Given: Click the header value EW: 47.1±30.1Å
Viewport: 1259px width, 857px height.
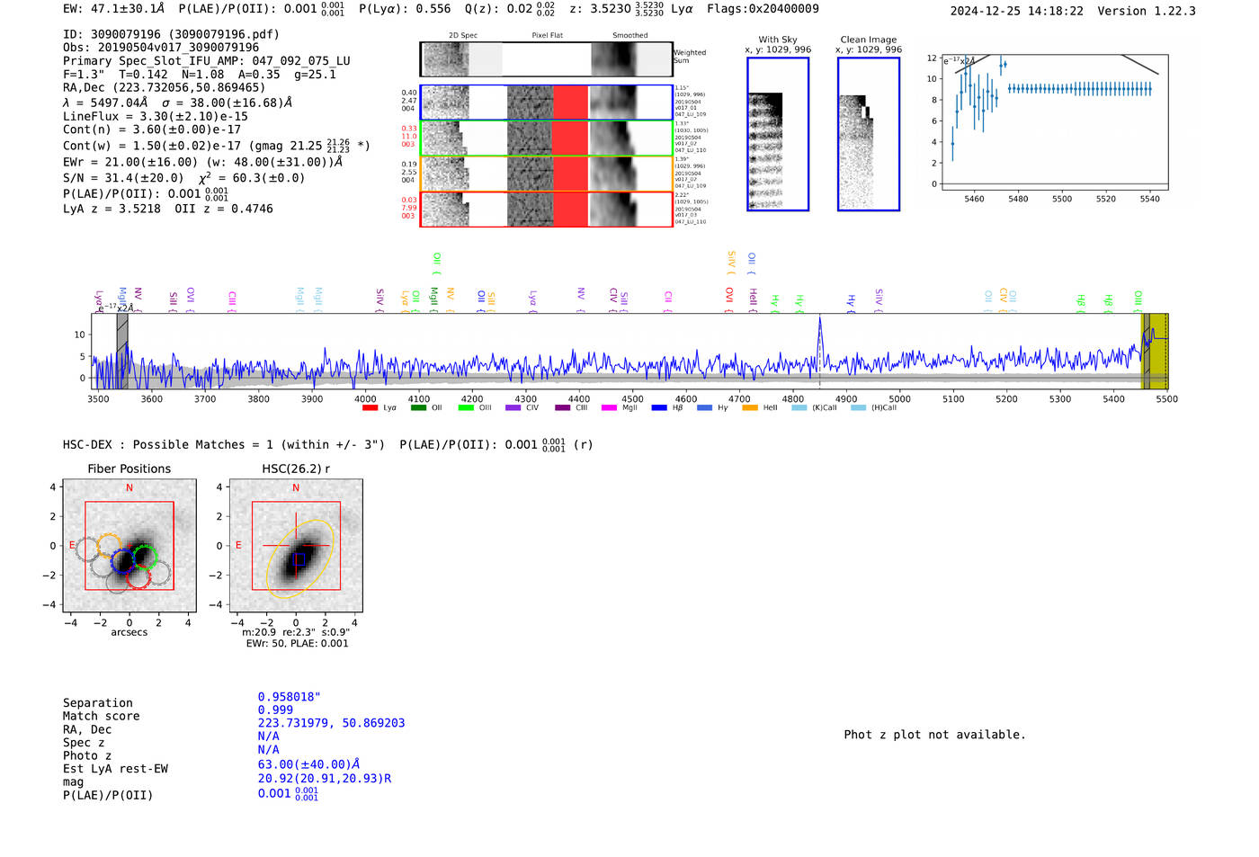Looking at the screenshot, I should pyautogui.click(x=114, y=9).
